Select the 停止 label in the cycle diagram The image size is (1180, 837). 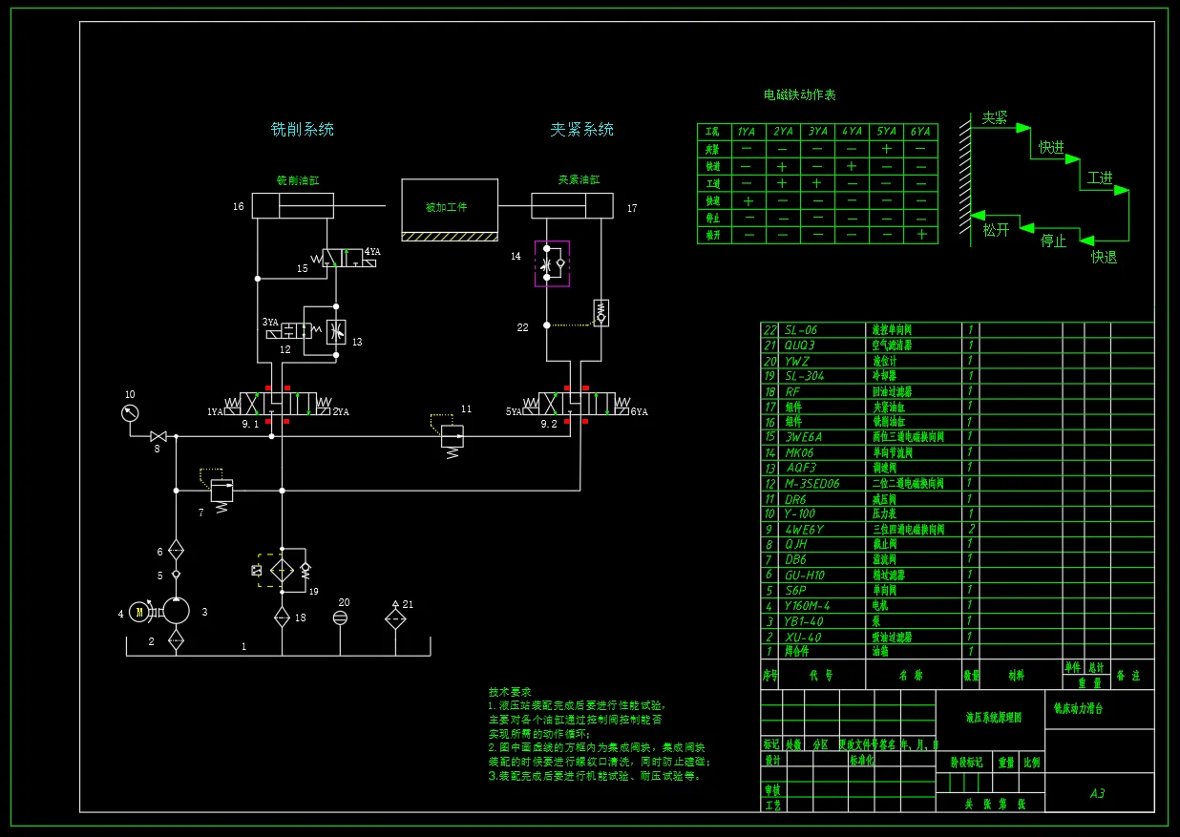(1053, 241)
